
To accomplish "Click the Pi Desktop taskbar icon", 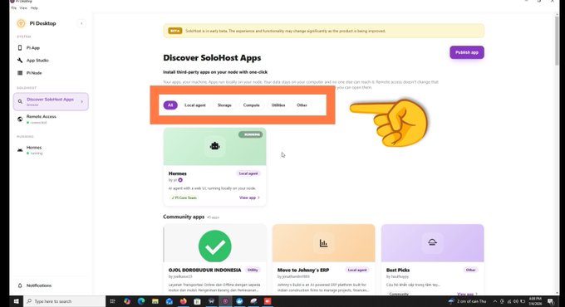I will click(x=225, y=301).
